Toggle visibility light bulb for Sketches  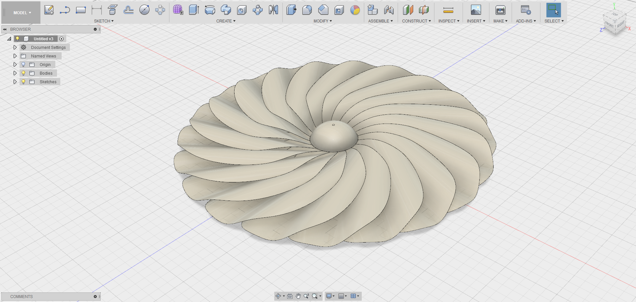coord(23,82)
